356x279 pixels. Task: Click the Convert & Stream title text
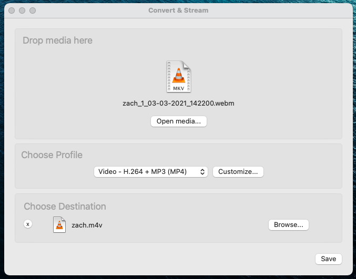tap(178, 11)
